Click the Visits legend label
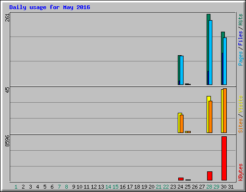 [x=241, y=105]
